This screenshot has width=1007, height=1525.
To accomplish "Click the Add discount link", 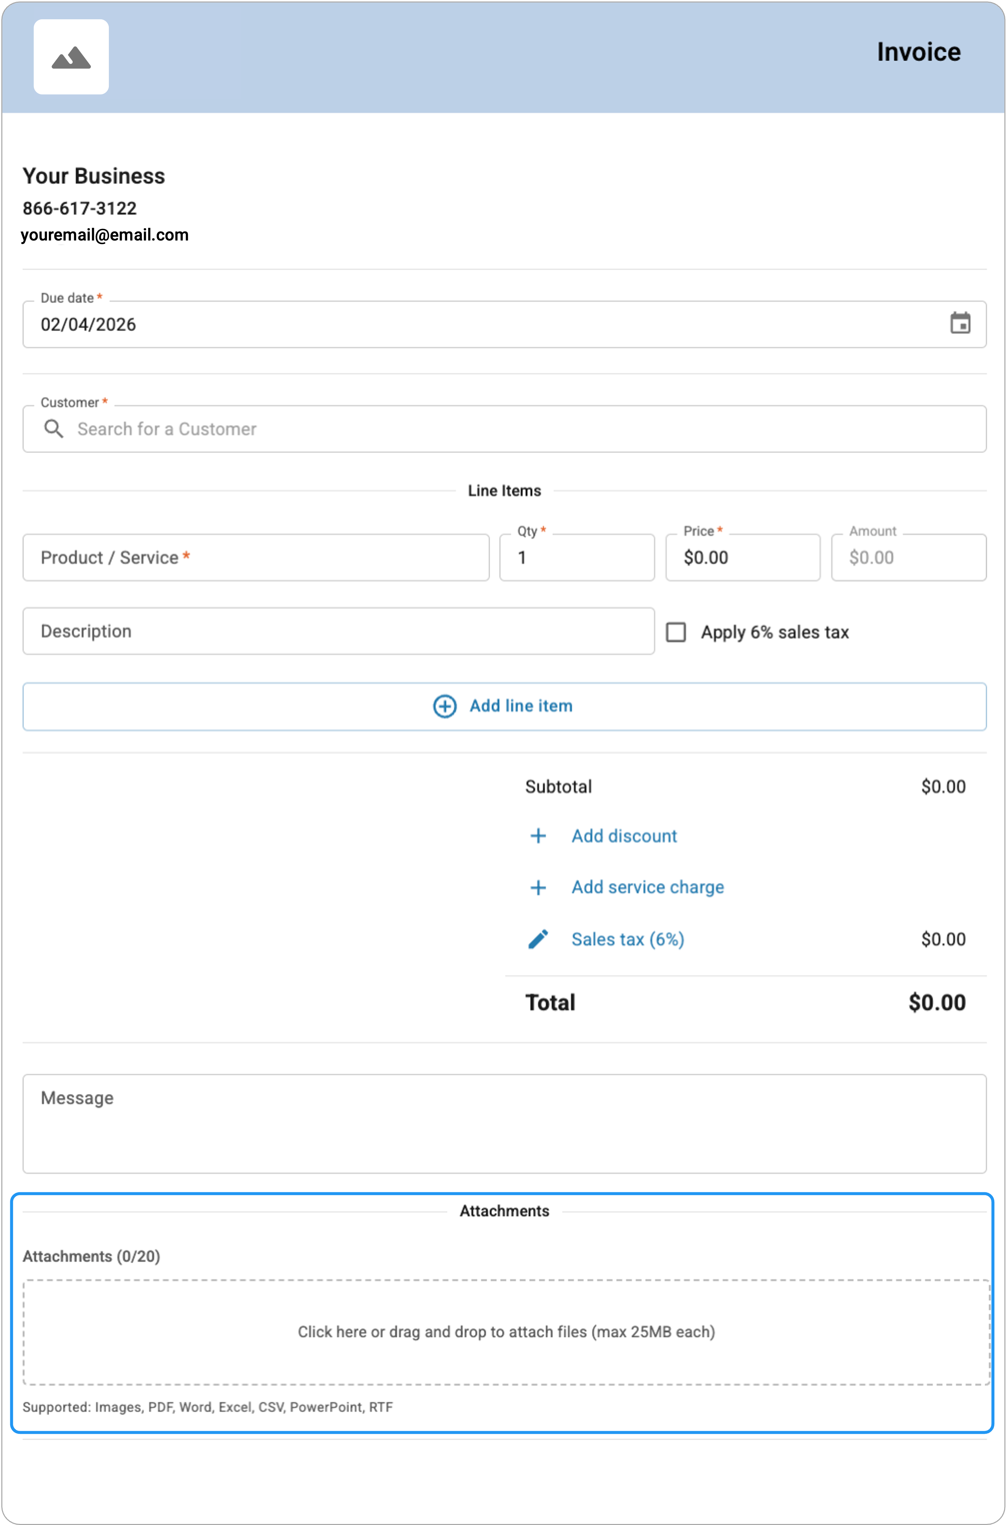I will click(624, 836).
